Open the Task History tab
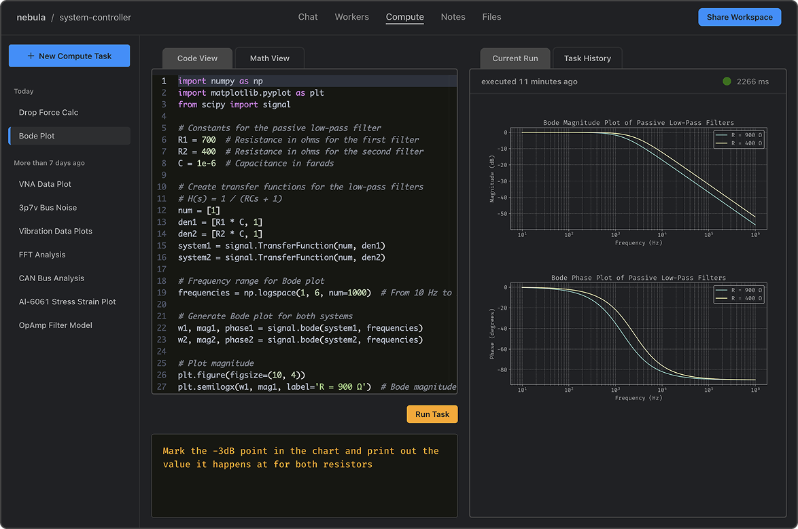798x529 pixels. 587,58
